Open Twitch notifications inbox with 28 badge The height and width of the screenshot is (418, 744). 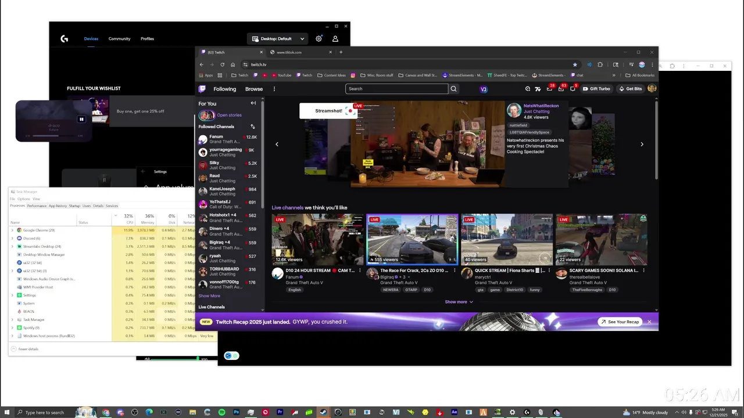[550, 89]
